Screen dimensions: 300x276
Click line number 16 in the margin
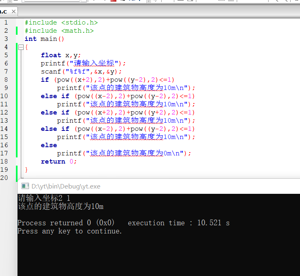click(4, 145)
